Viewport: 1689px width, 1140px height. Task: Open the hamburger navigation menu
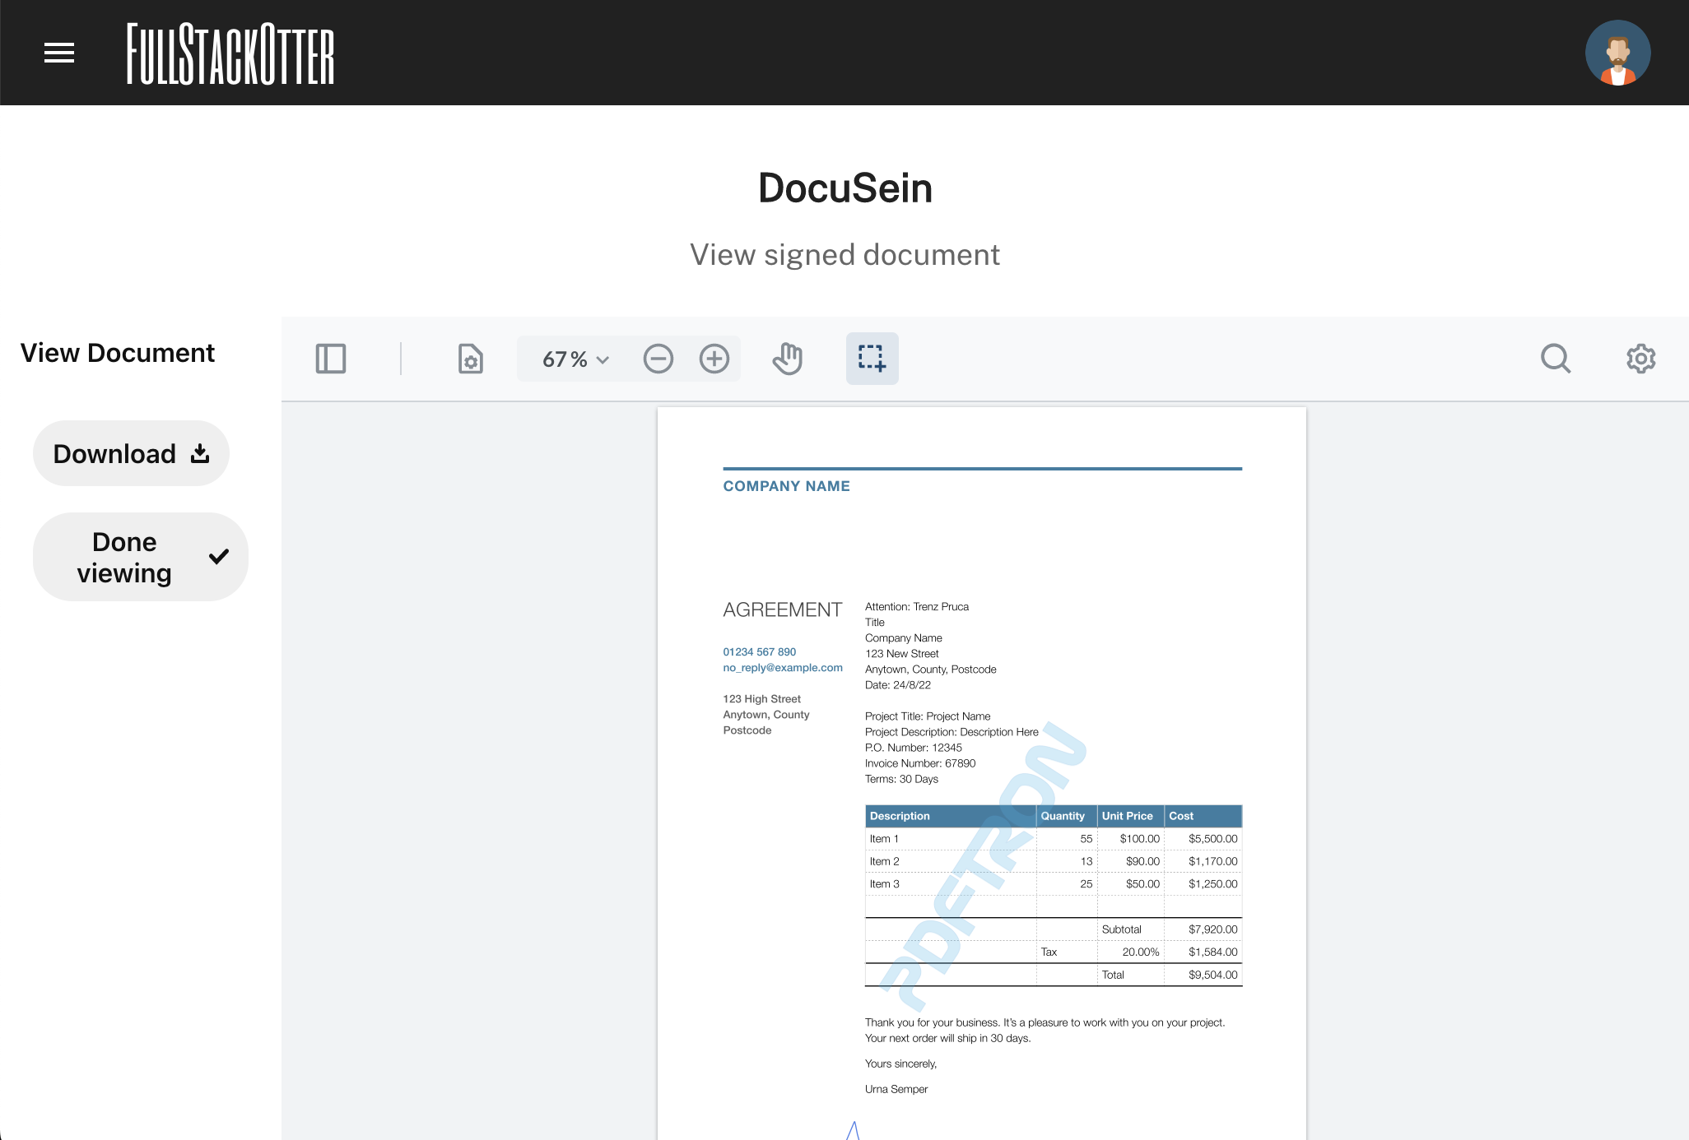[x=58, y=52]
